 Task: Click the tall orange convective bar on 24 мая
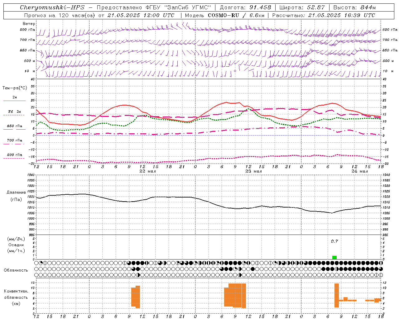(337, 295)
